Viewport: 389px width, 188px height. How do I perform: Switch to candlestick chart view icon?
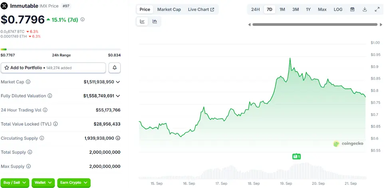pos(155,22)
